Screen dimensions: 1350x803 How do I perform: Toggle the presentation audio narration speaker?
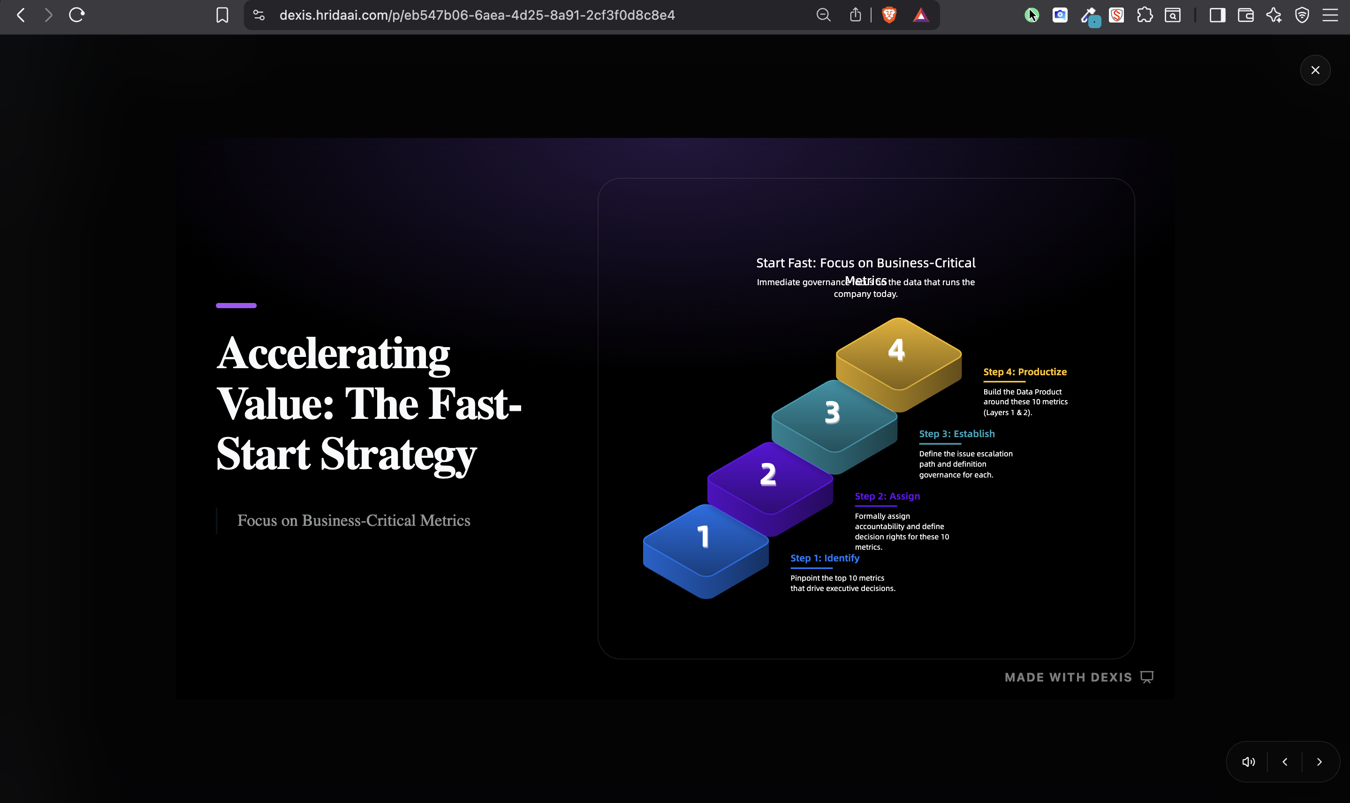point(1248,762)
